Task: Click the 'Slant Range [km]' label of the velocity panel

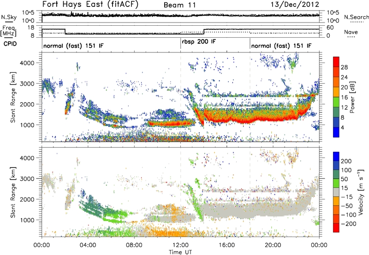Action: (x=13, y=192)
